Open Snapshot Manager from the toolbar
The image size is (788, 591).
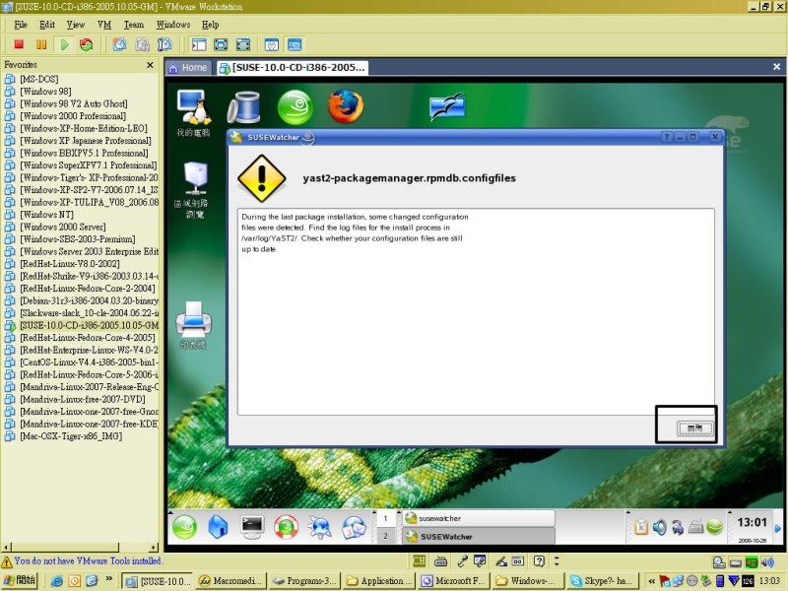point(164,44)
